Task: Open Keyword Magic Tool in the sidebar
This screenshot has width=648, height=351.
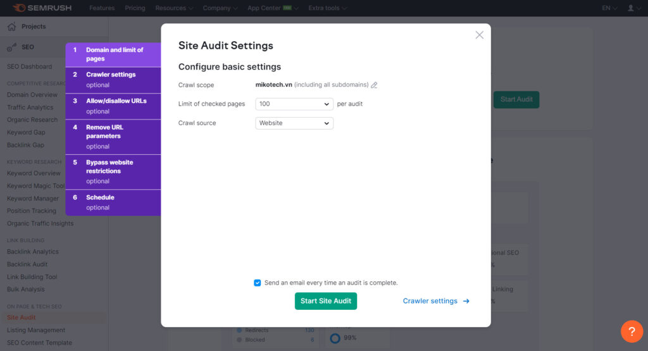Action: (36, 186)
